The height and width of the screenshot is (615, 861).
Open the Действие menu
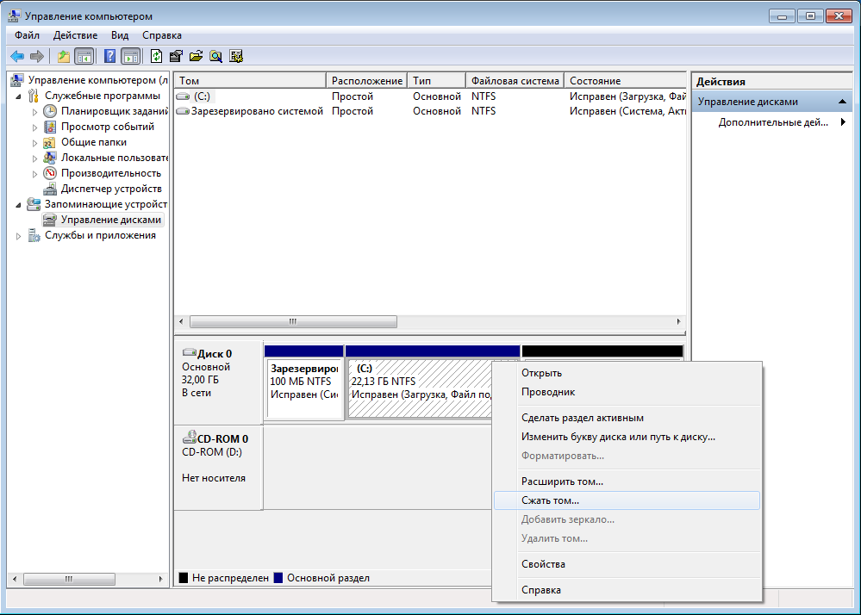[75, 35]
